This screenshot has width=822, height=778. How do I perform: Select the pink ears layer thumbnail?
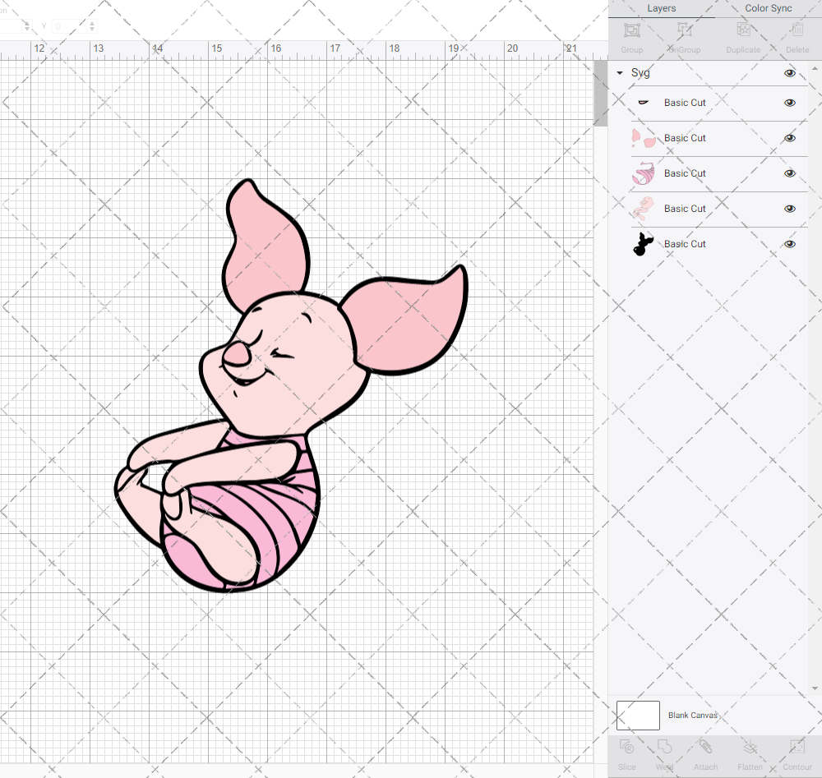[644, 138]
